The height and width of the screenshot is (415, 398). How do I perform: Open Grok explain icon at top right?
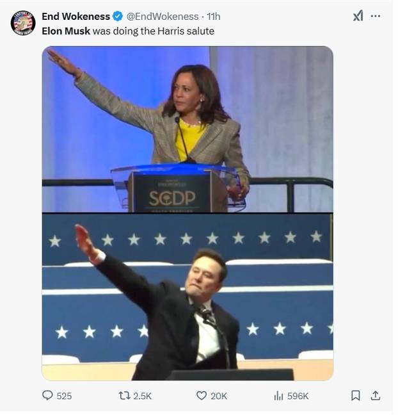(358, 16)
